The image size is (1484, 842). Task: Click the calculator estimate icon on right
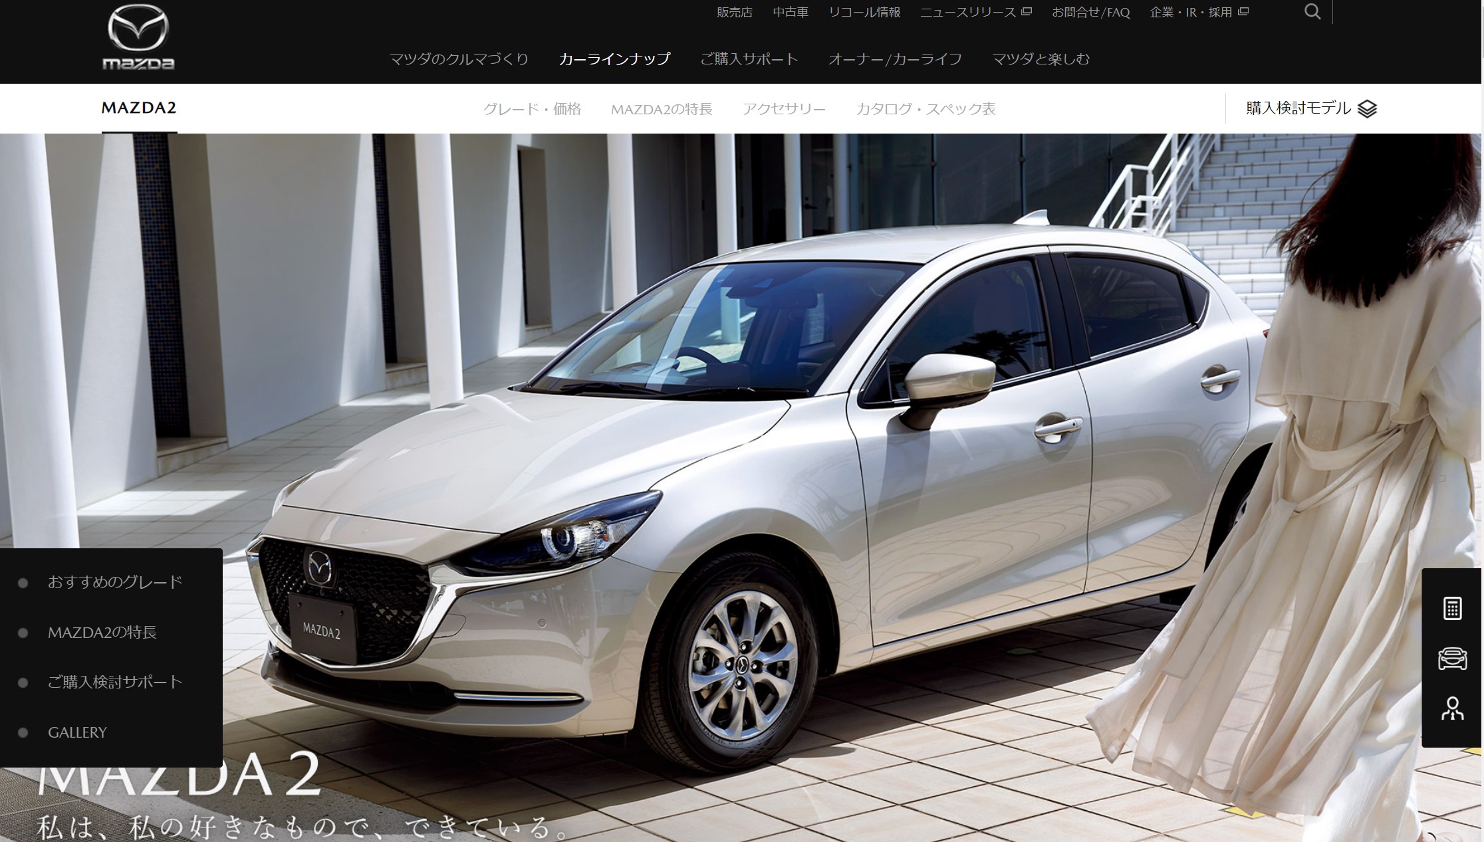coord(1452,608)
